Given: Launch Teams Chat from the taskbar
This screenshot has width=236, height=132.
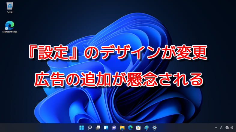Looking at the screenshot, I should click(x=114, y=128).
